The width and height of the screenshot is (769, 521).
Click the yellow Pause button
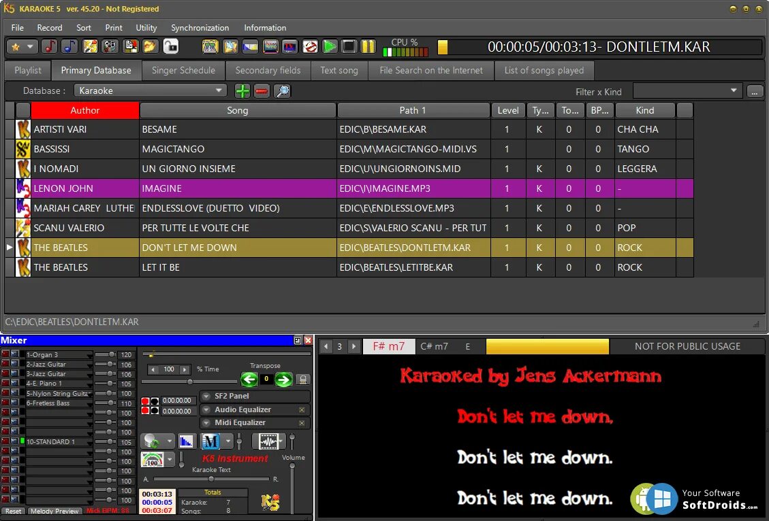click(x=368, y=46)
